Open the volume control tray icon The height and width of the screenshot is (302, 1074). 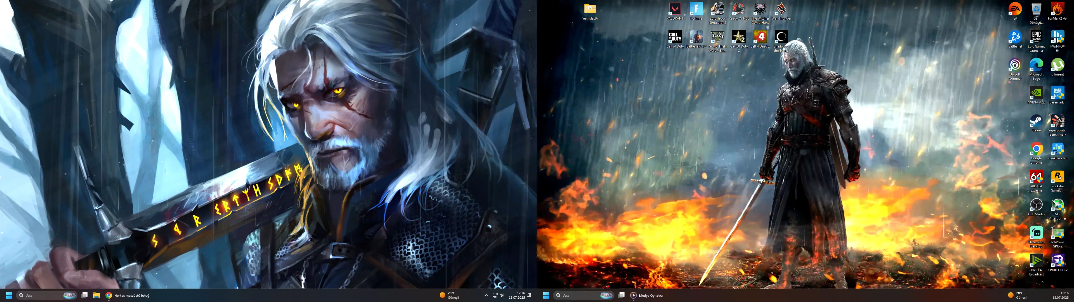[502, 295]
